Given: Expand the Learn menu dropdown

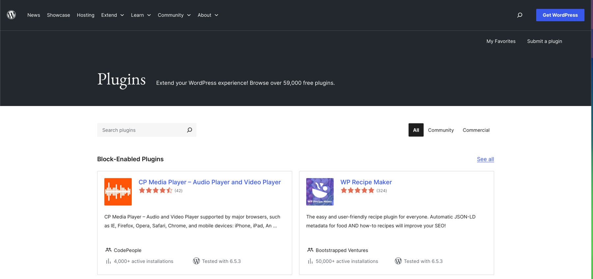Looking at the screenshot, I should pyautogui.click(x=141, y=15).
